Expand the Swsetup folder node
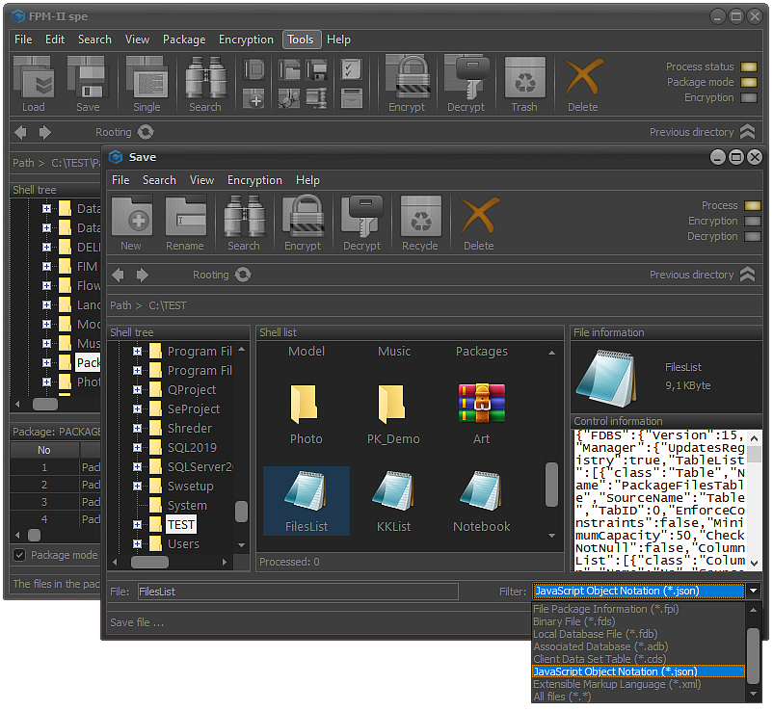The image size is (773, 711). tap(137, 486)
